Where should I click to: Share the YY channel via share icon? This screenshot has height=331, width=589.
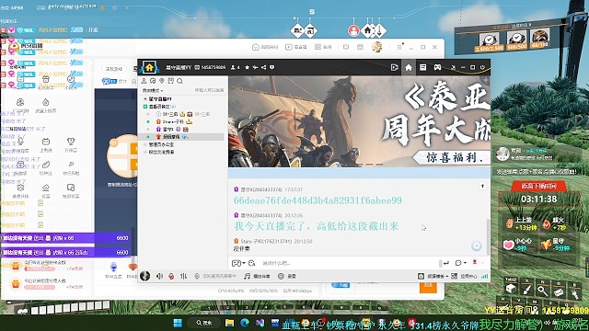point(264,67)
